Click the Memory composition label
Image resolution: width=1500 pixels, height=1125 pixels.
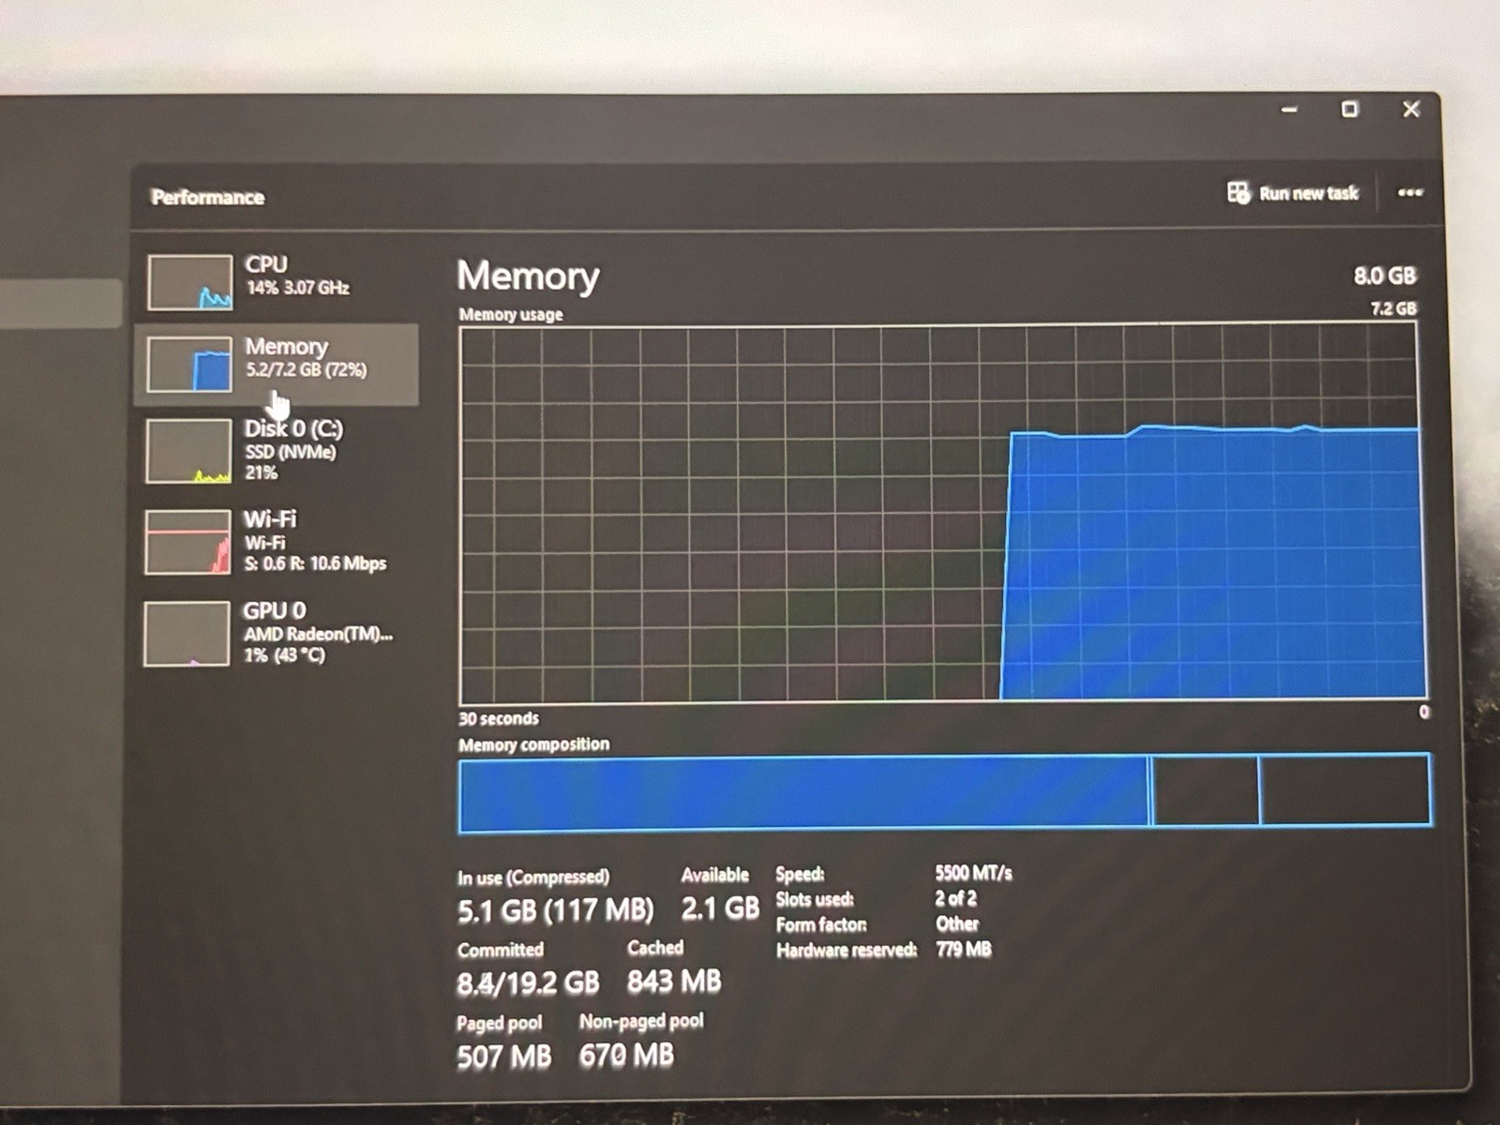[533, 744]
